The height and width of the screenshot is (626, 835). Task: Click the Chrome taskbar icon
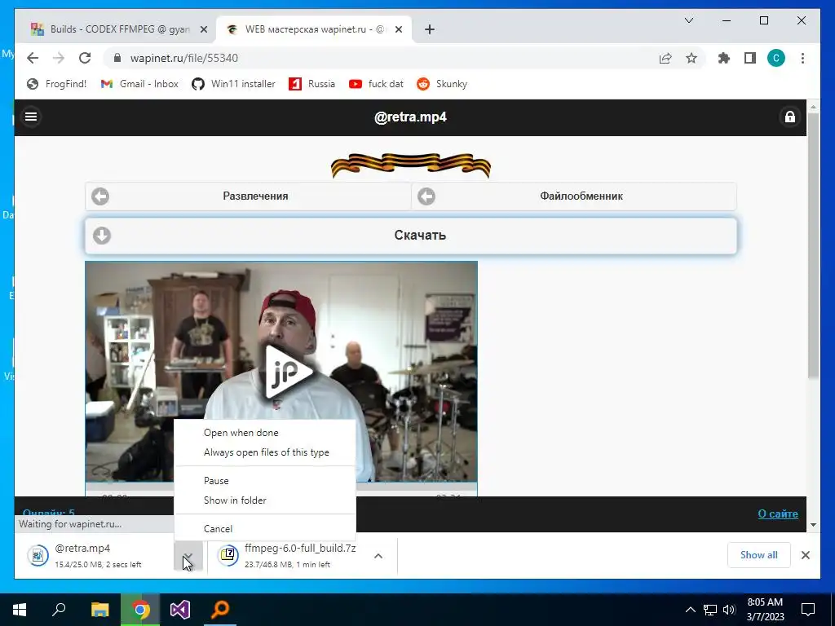pos(140,610)
